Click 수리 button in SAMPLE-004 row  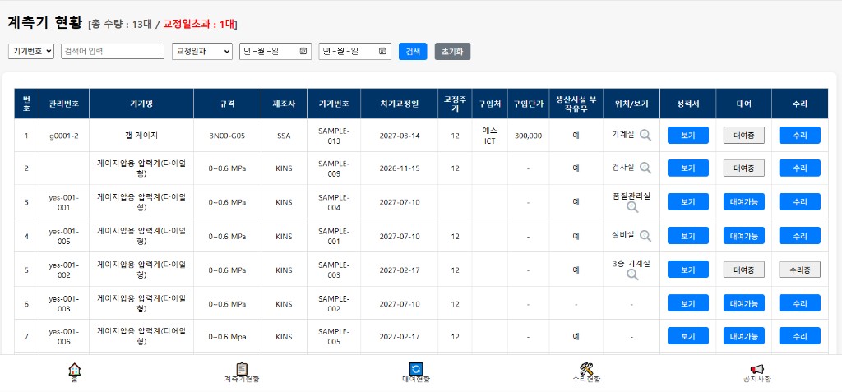coord(799,202)
